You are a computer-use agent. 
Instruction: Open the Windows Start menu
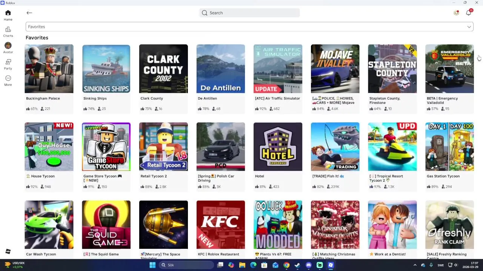coord(152,265)
